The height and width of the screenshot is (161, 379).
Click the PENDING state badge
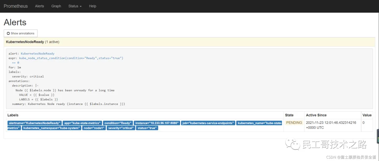click(x=294, y=122)
